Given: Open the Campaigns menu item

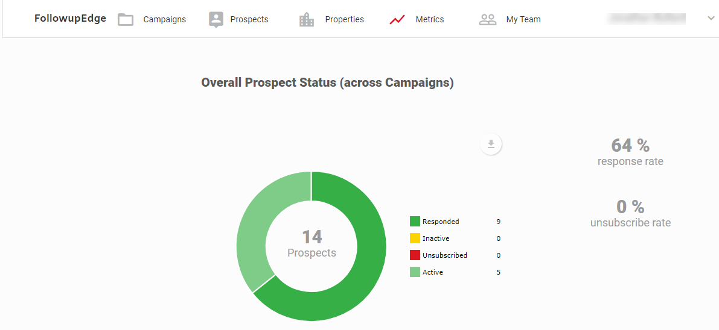Looking at the screenshot, I should (x=164, y=20).
